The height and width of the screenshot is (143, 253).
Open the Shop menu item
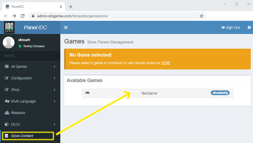[x=30, y=90]
